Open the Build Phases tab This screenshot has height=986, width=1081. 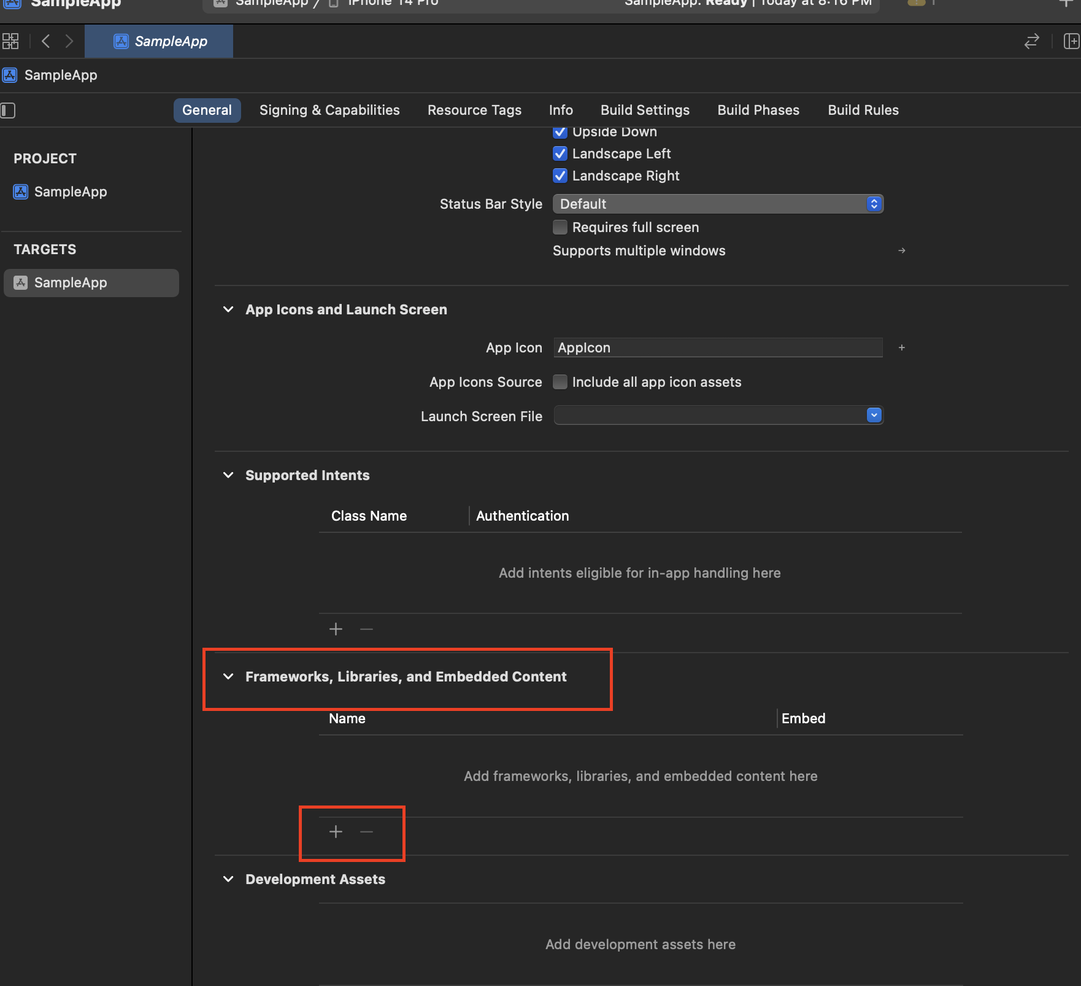click(x=758, y=111)
